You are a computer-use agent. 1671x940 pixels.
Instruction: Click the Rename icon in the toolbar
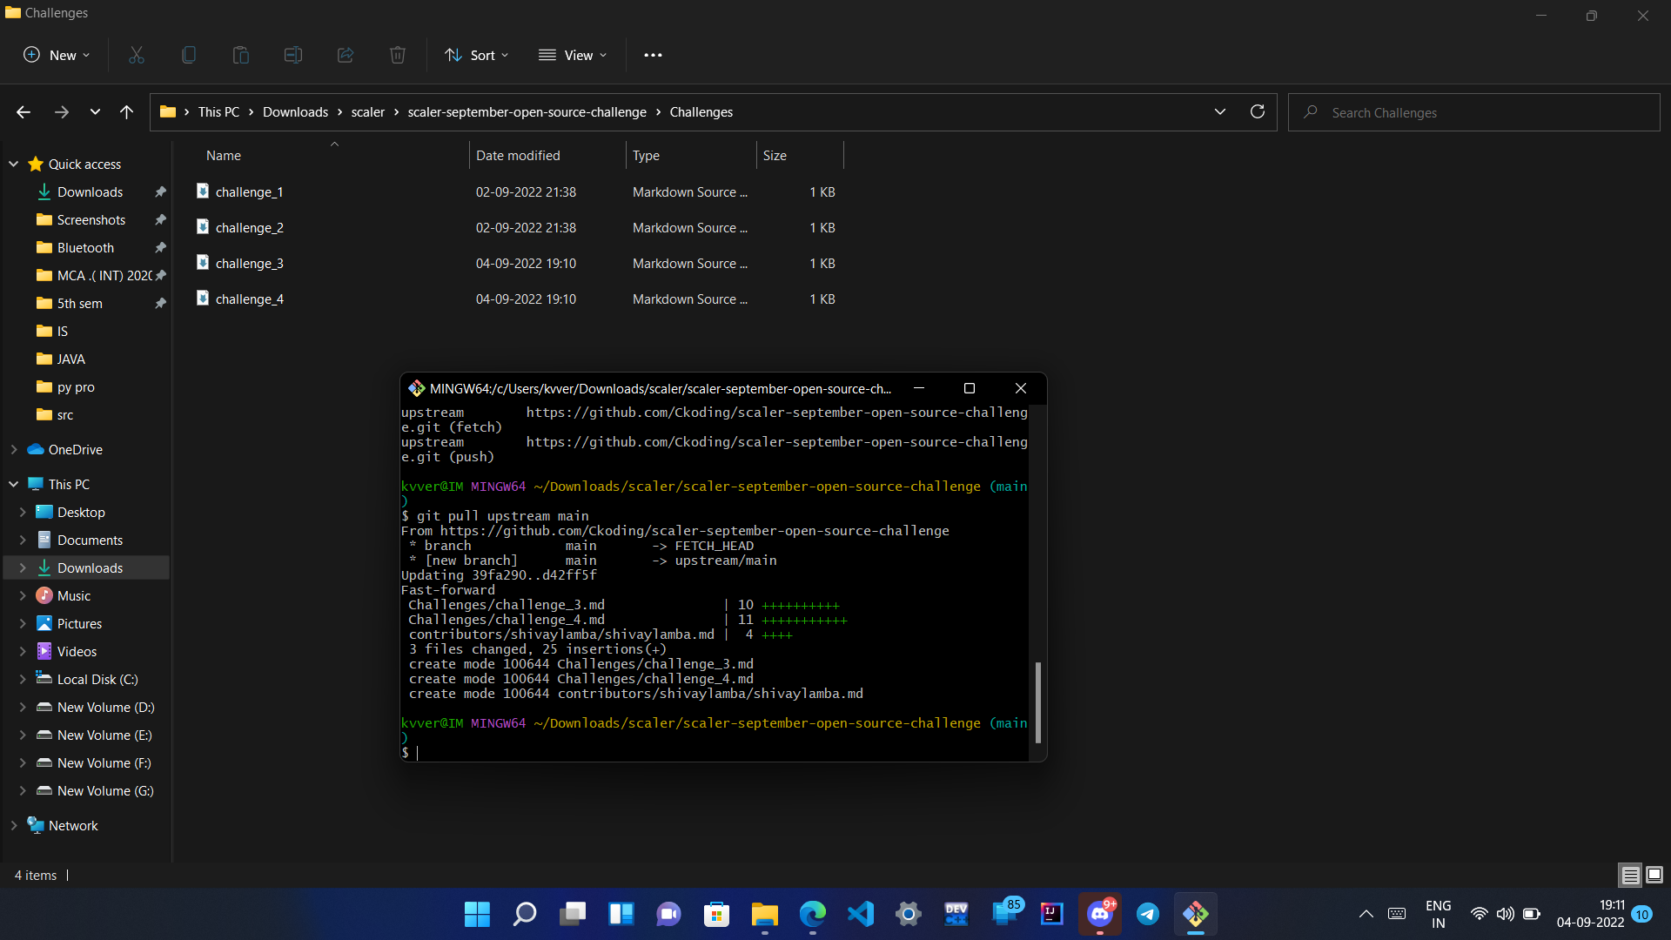pos(292,54)
